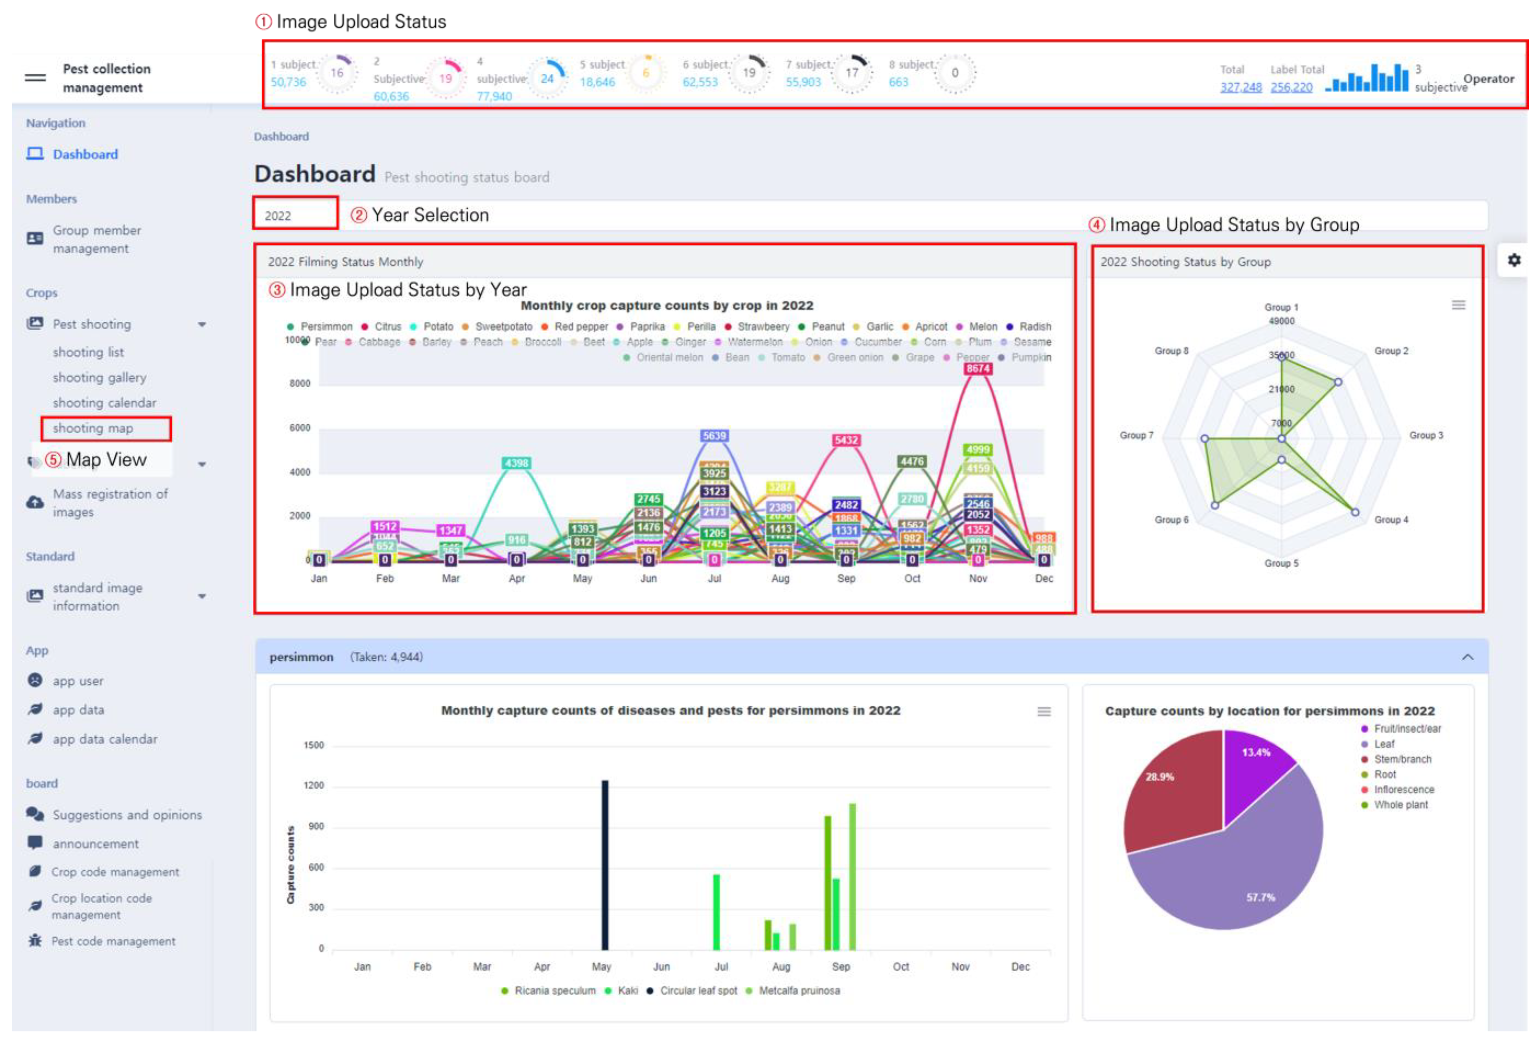The width and height of the screenshot is (1538, 1046).
Task: Click the Pest code management bug icon
Action: click(35, 940)
